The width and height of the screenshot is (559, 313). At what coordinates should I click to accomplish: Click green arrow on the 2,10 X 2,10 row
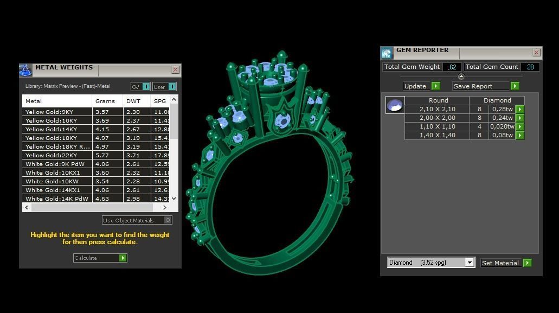(x=520, y=109)
